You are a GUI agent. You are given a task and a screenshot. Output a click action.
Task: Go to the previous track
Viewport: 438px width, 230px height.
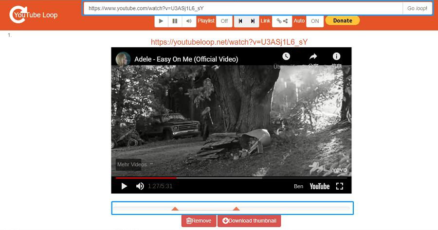240,21
